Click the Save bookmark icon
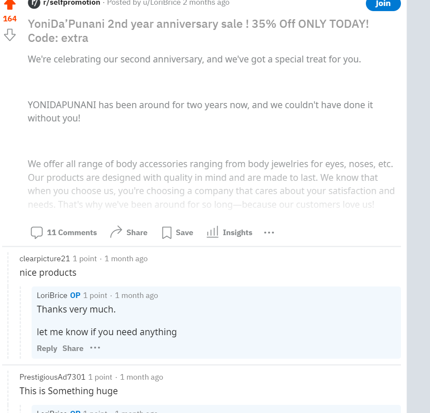 tap(167, 233)
